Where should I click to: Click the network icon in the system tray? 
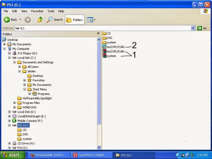point(187,155)
